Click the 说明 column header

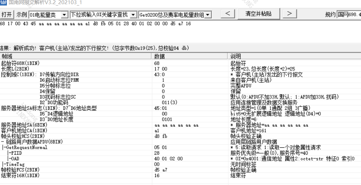pos(295,56)
